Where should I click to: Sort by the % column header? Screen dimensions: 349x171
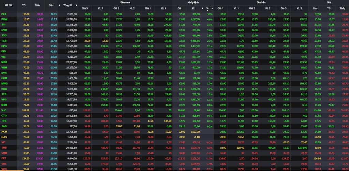[207, 8]
